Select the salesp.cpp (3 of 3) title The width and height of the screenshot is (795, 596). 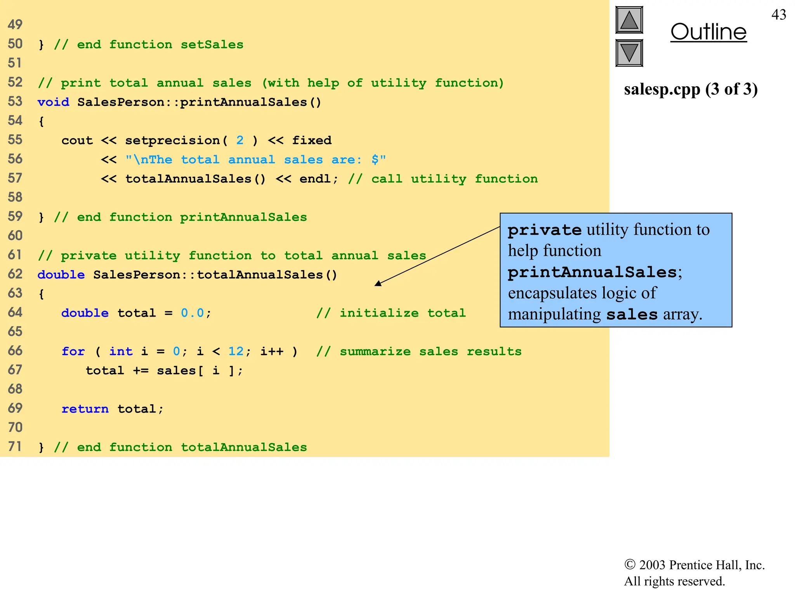click(691, 89)
